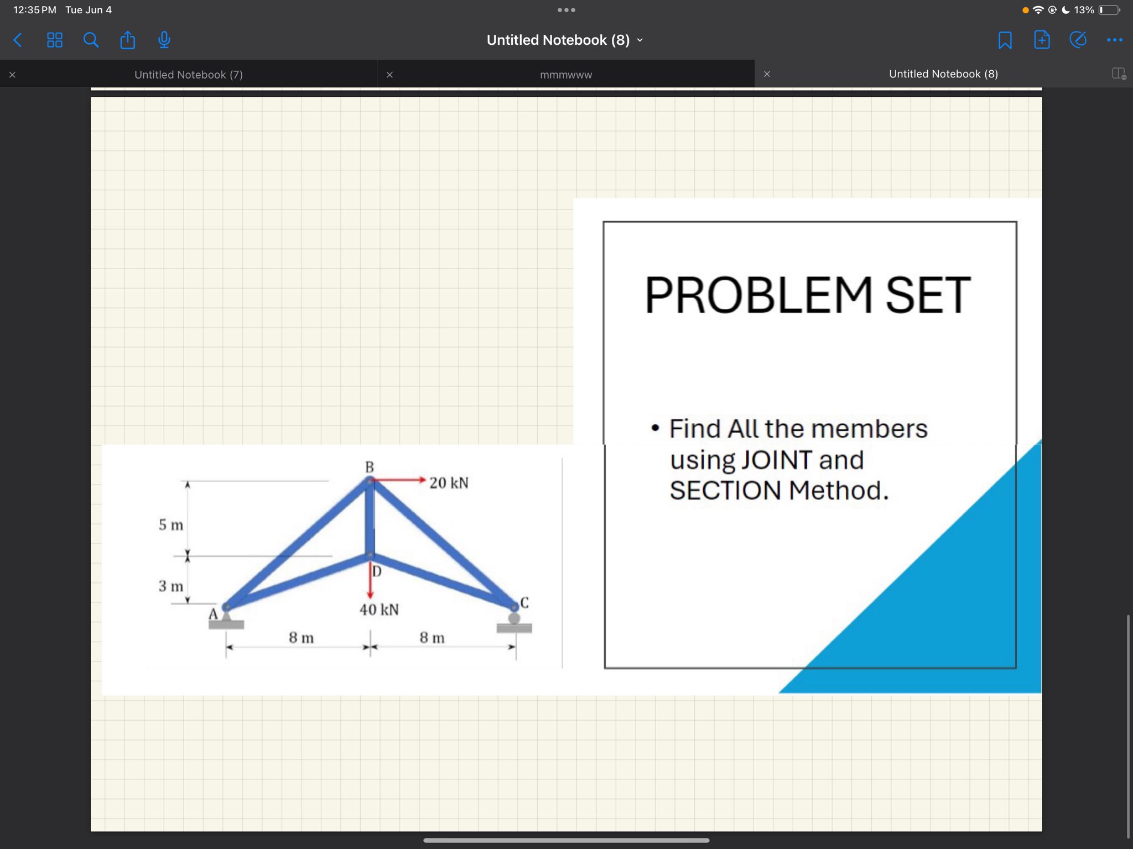
Task: Toggle the pencil editing mode icon
Action: pyautogui.click(x=1078, y=40)
